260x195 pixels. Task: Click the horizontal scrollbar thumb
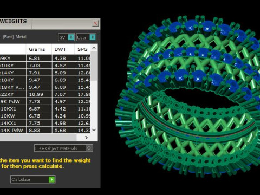(x=38, y=138)
